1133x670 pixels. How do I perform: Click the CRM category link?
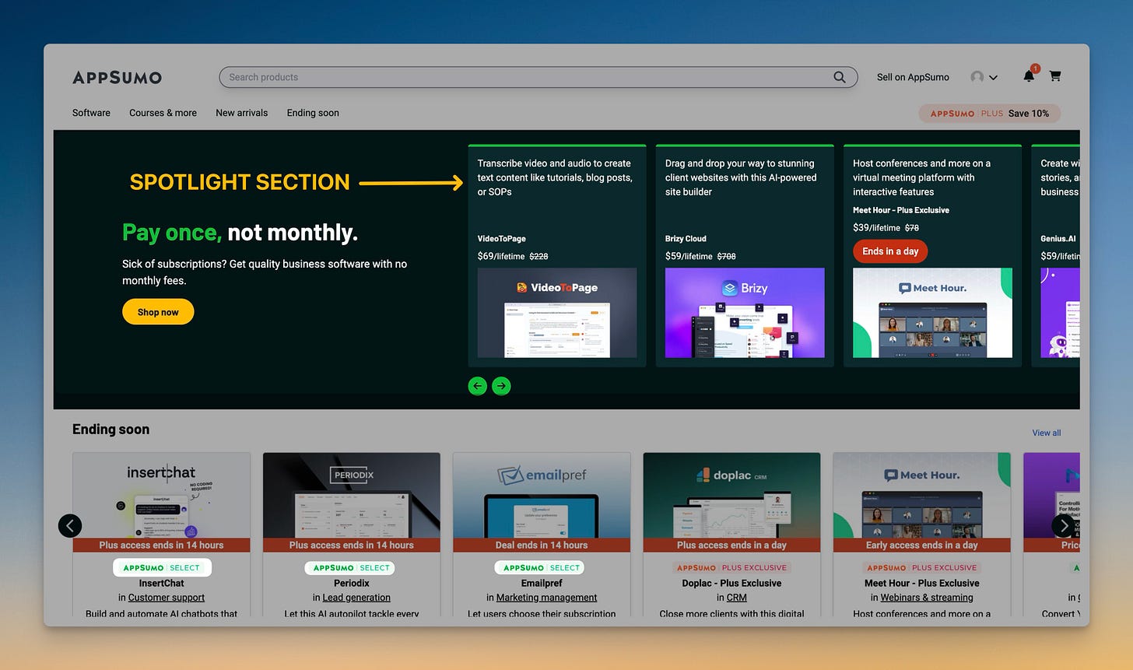pyautogui.click(x=737, y=598)
